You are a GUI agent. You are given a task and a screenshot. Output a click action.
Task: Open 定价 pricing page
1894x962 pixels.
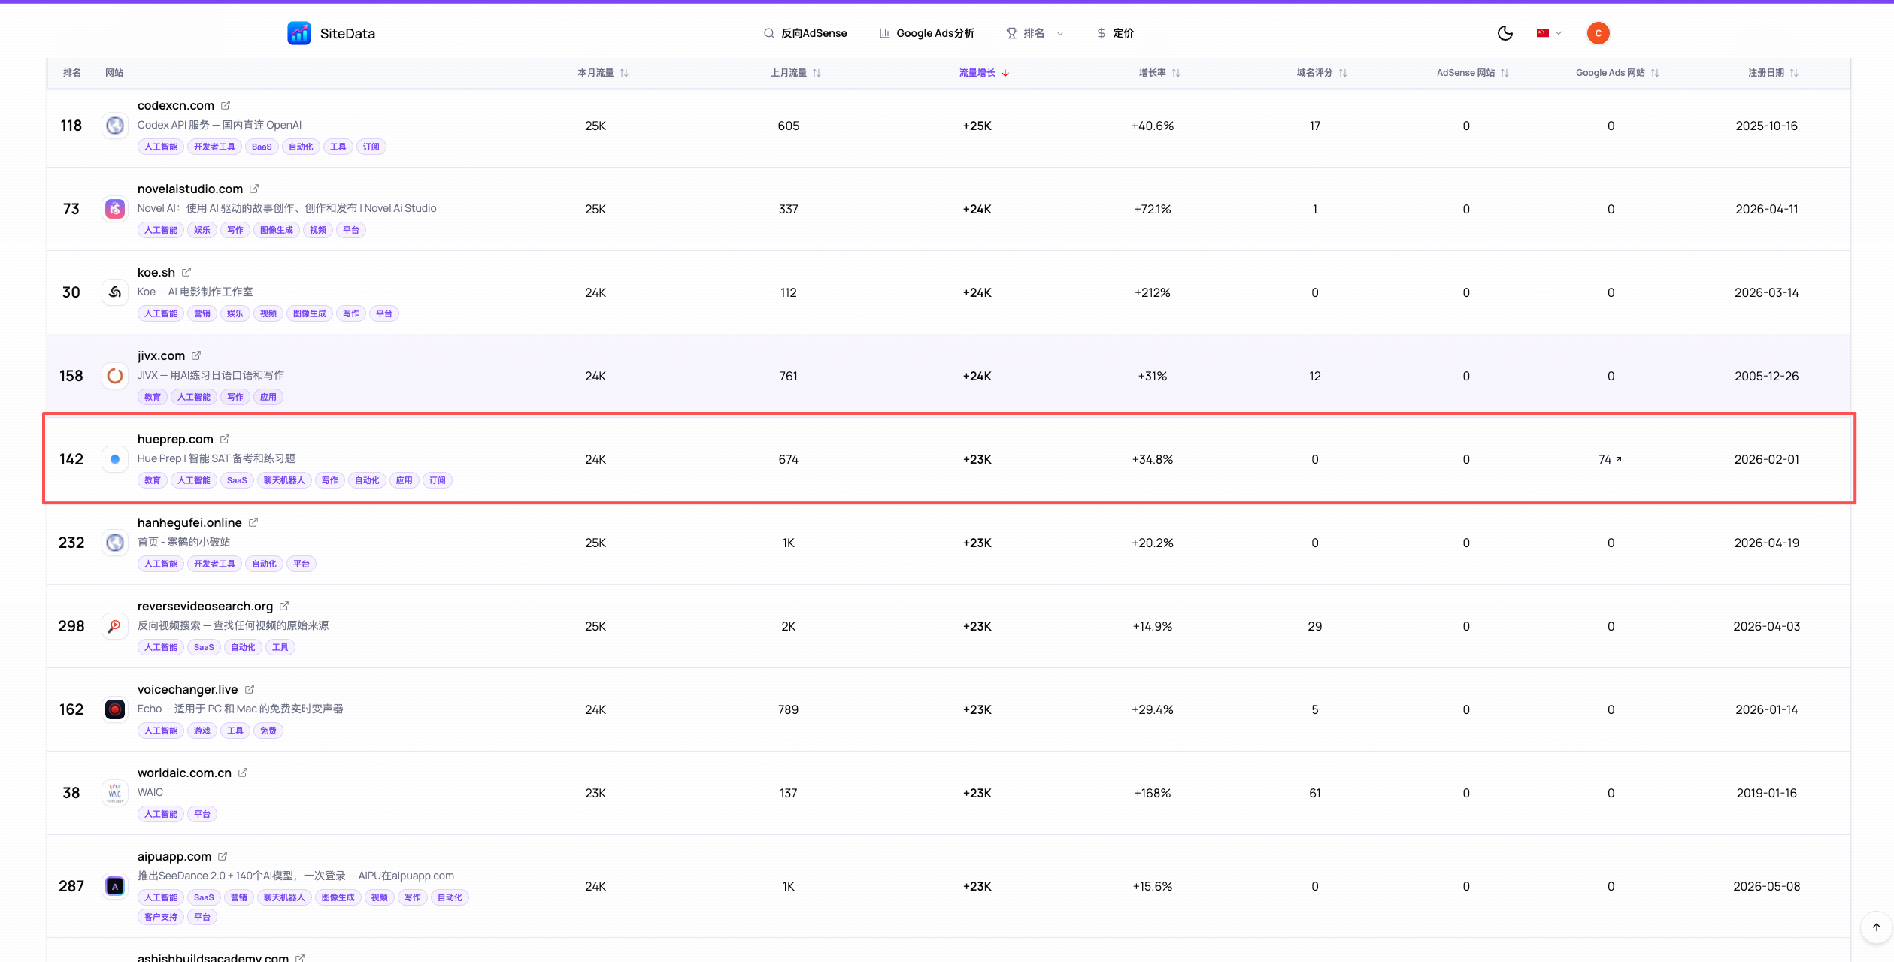[1115, 33]
